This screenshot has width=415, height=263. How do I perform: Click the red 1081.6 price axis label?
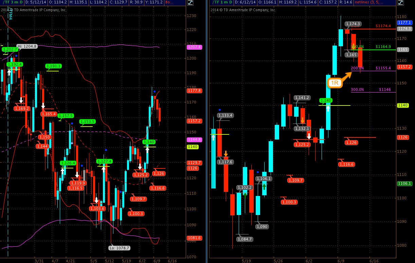point(194,238)
